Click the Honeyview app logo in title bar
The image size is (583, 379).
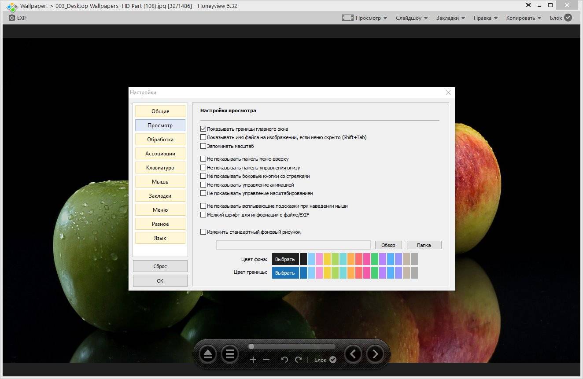pos(12,7)
